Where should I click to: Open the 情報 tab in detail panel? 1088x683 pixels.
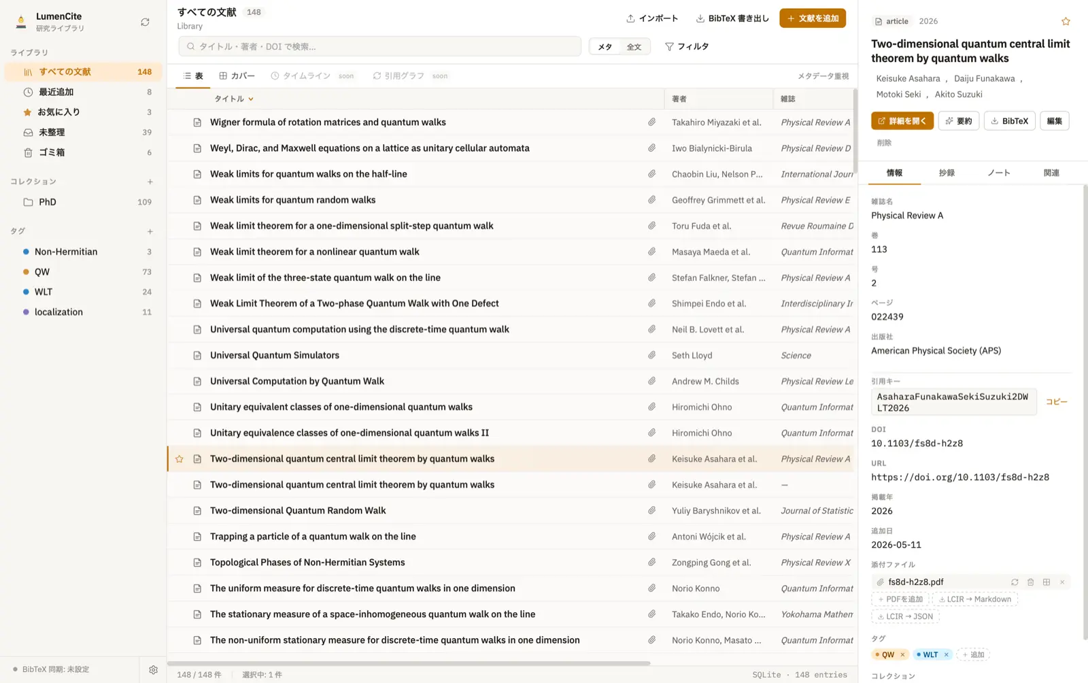(894, 173)
